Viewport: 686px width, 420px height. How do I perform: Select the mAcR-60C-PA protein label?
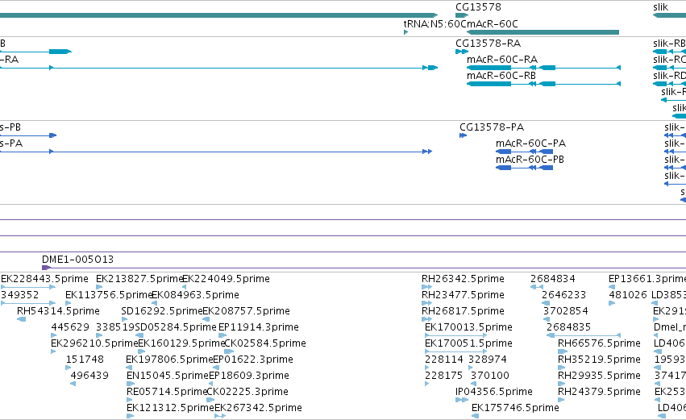click(530, 143)
